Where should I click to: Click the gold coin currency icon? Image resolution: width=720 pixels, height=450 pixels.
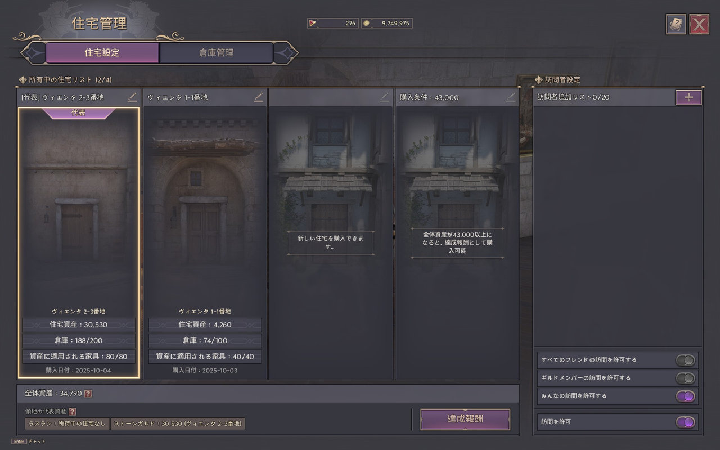click(367, 23)
